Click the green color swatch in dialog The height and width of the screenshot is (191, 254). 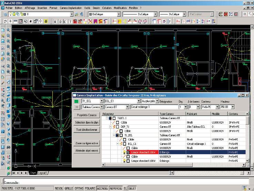(x=76, y=102)
